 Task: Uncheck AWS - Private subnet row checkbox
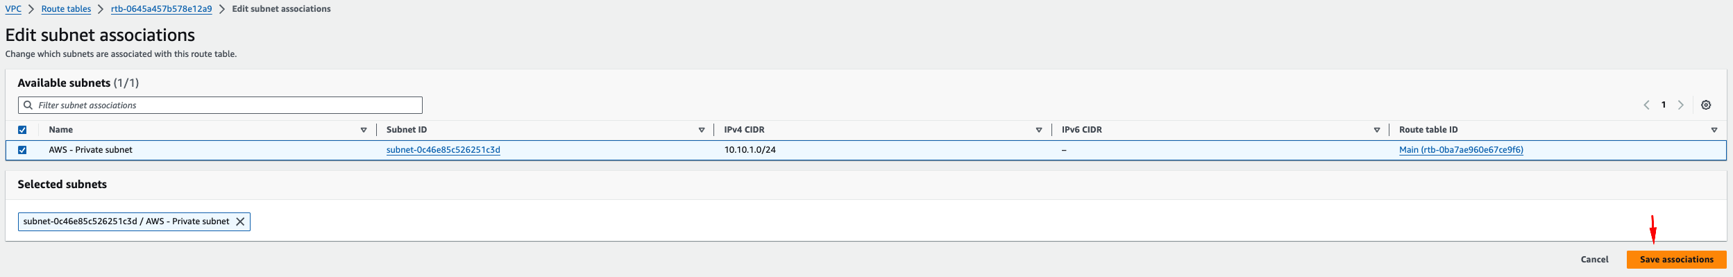pyautogui.click(x=22, y=150)
